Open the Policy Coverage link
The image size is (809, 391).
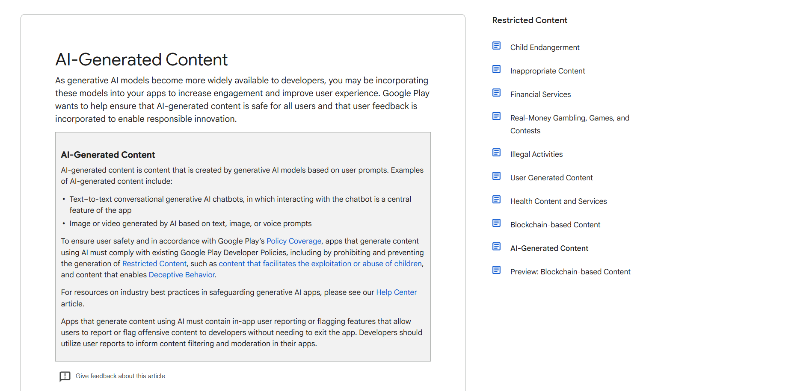pyautogui.click(x=293, y=241)
